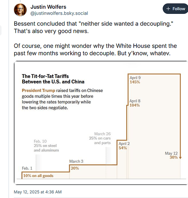
Task: Click the Feb. 1 date label
Action: pos(27,168)
